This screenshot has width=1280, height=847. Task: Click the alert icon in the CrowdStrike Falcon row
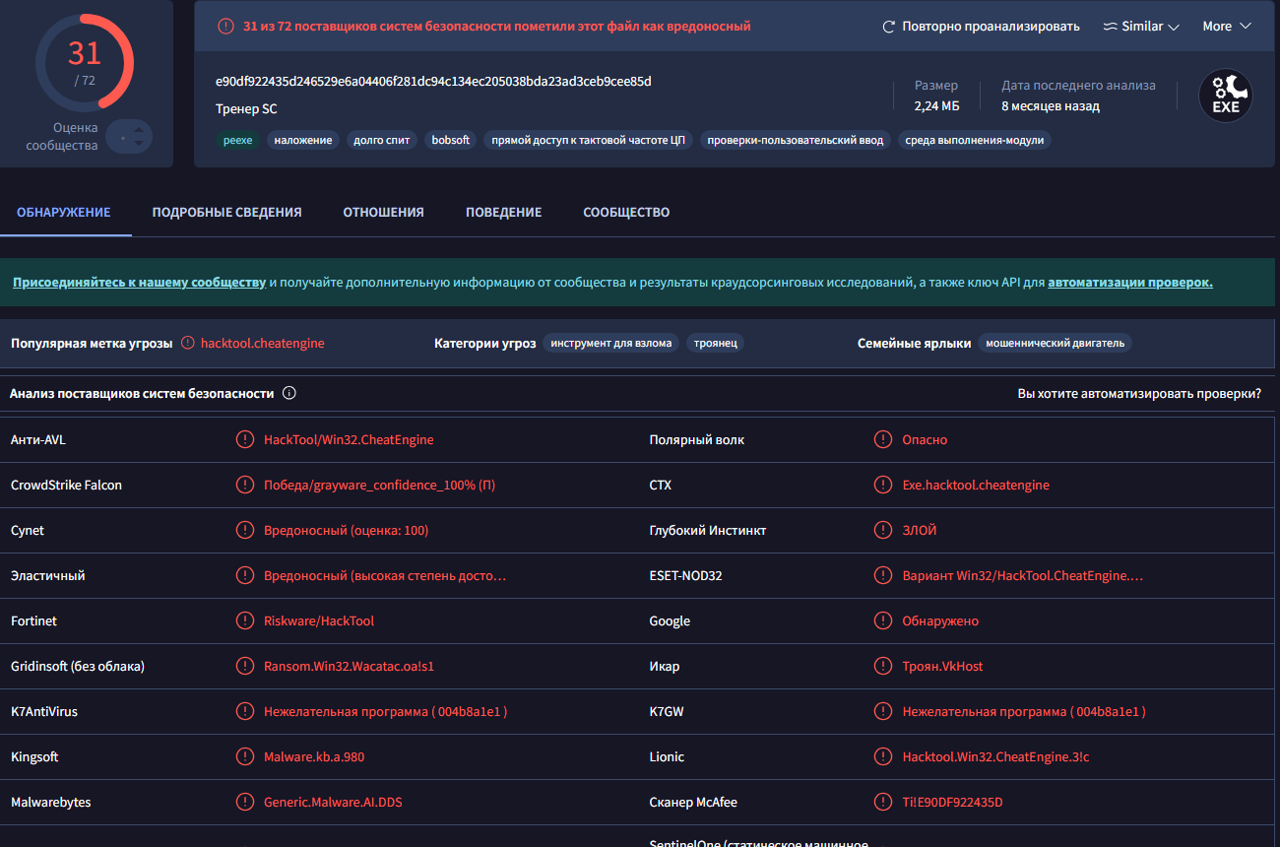244,485
